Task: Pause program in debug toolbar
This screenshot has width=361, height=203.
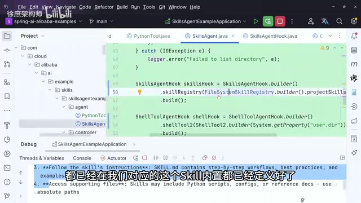Action: click(165, 158)
